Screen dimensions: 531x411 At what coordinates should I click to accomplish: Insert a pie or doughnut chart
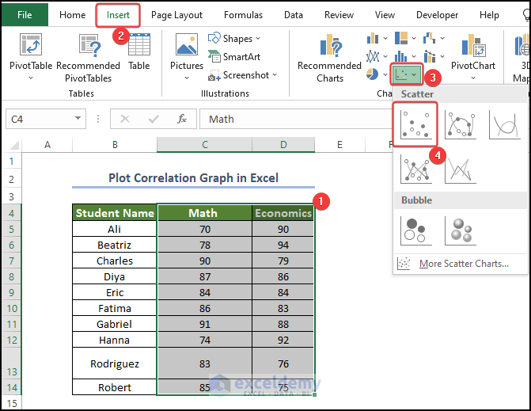coord(372,74)
